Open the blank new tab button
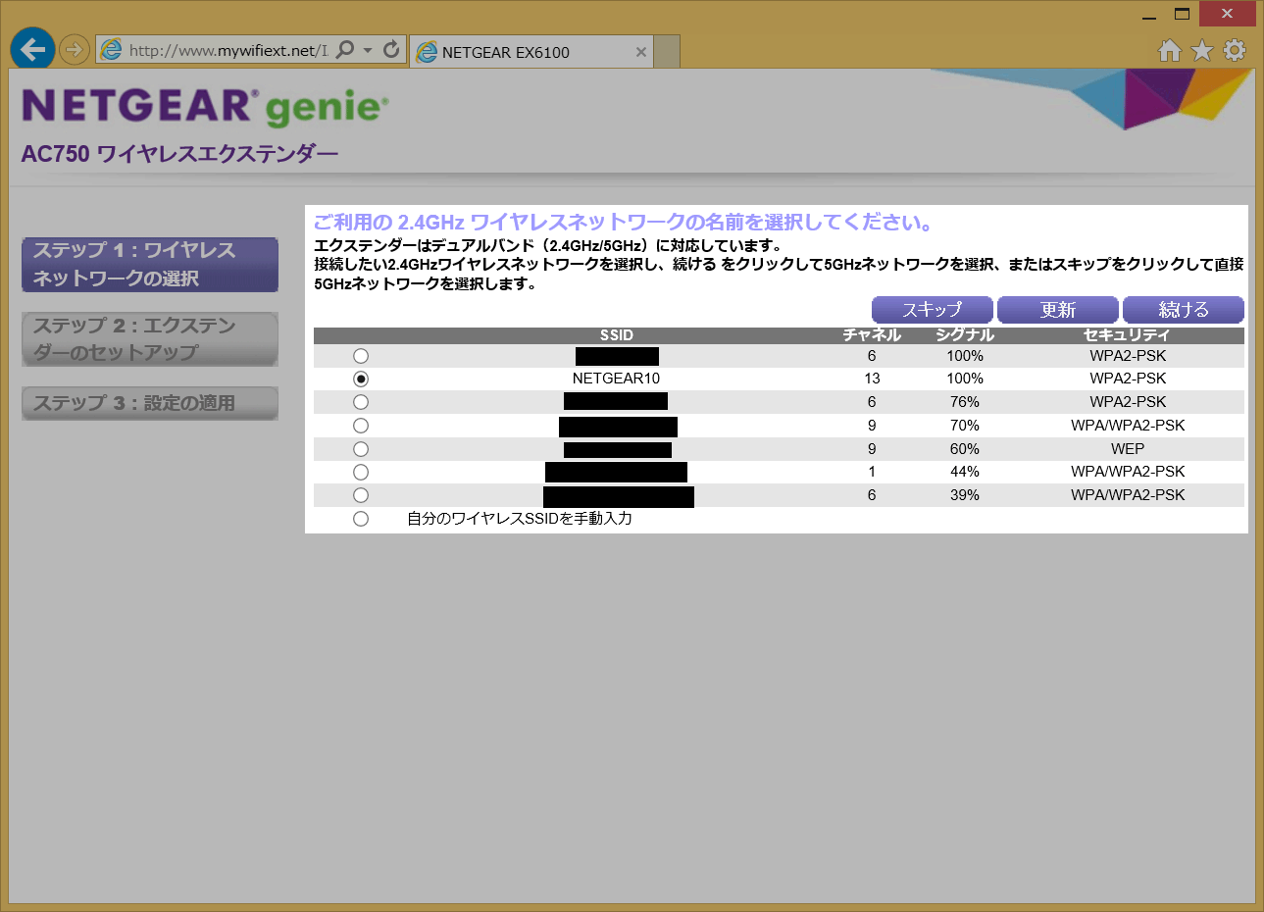The height and width of the screenshot is (912, 1264). tap(667, 52)
